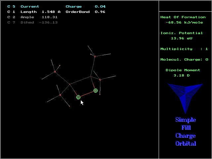Click the red bond joining the green atoms
Viewport: 212px width, 159px height.
[x=87, y=94]
